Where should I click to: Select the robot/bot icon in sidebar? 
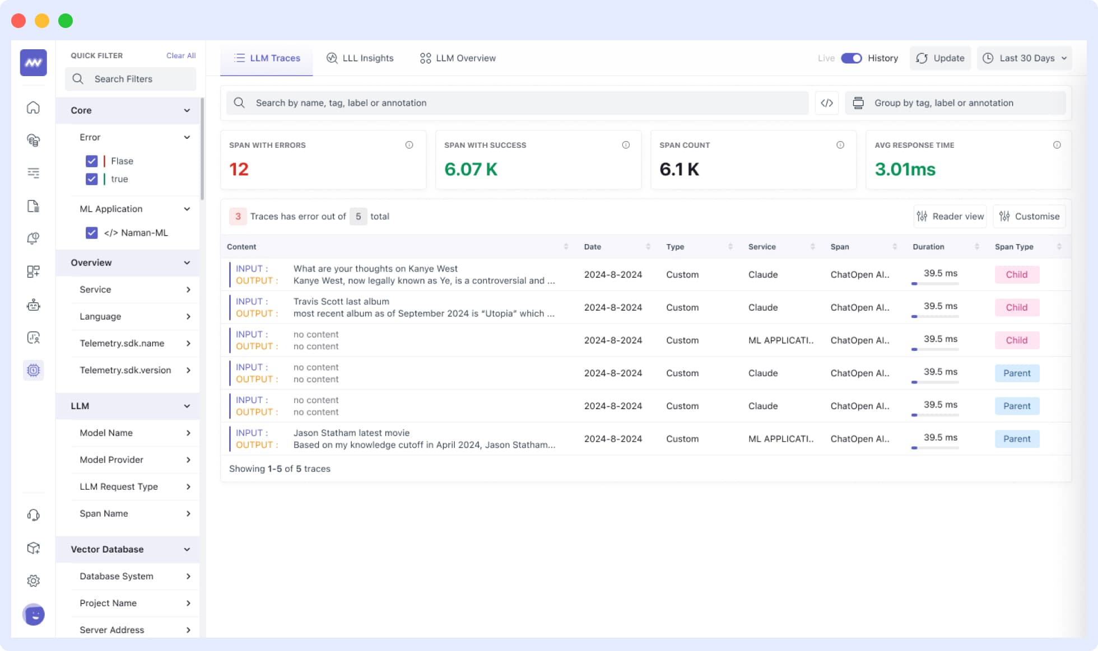pos(33,305)
